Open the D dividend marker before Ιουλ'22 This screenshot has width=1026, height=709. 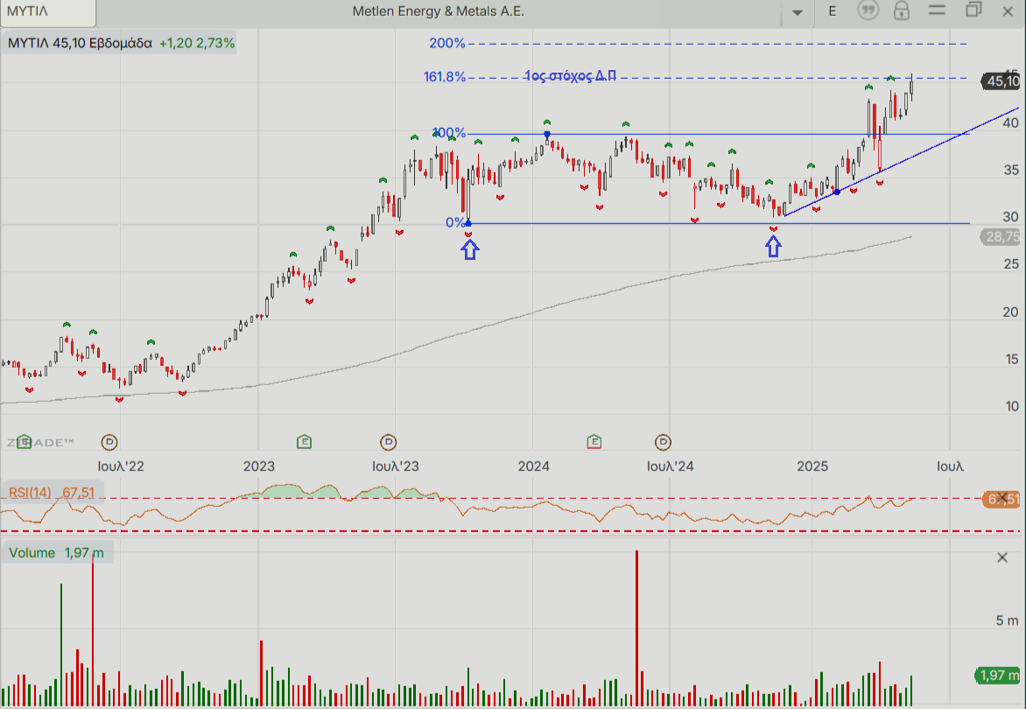(x=109, y=442)
